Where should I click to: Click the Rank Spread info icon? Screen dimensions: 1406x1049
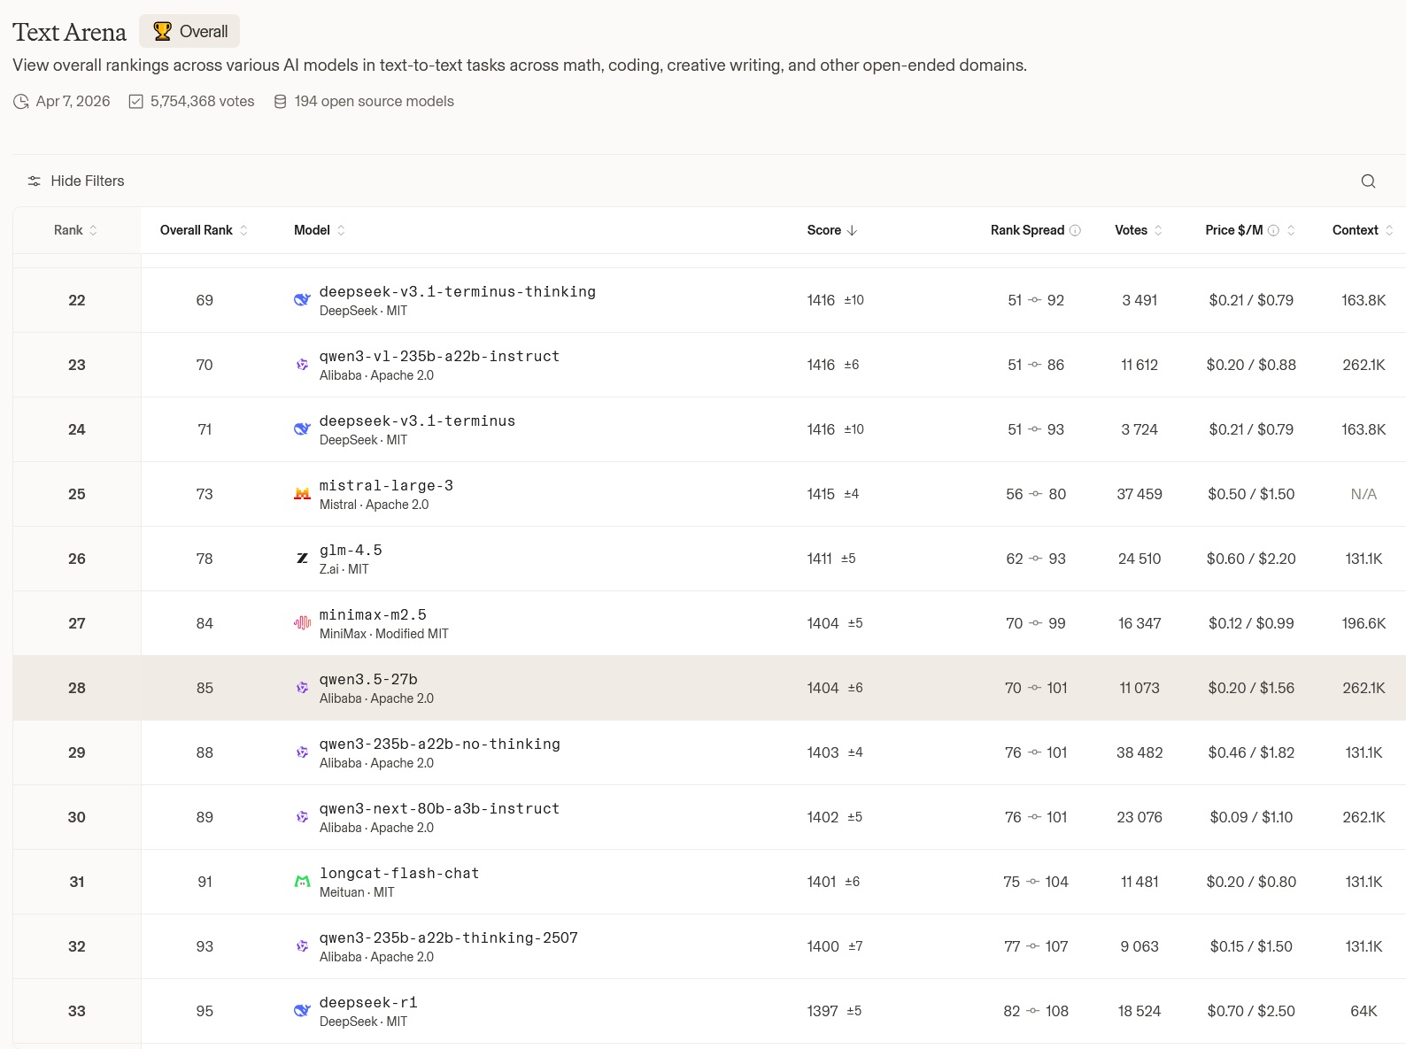1075,230
